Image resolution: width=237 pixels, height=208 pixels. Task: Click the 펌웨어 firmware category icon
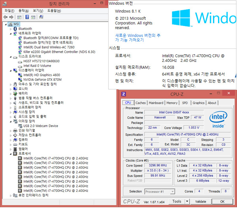[15, 149]
